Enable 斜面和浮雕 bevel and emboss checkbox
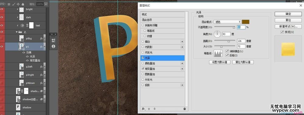304x115 pixels. click(x=143, y=25)
